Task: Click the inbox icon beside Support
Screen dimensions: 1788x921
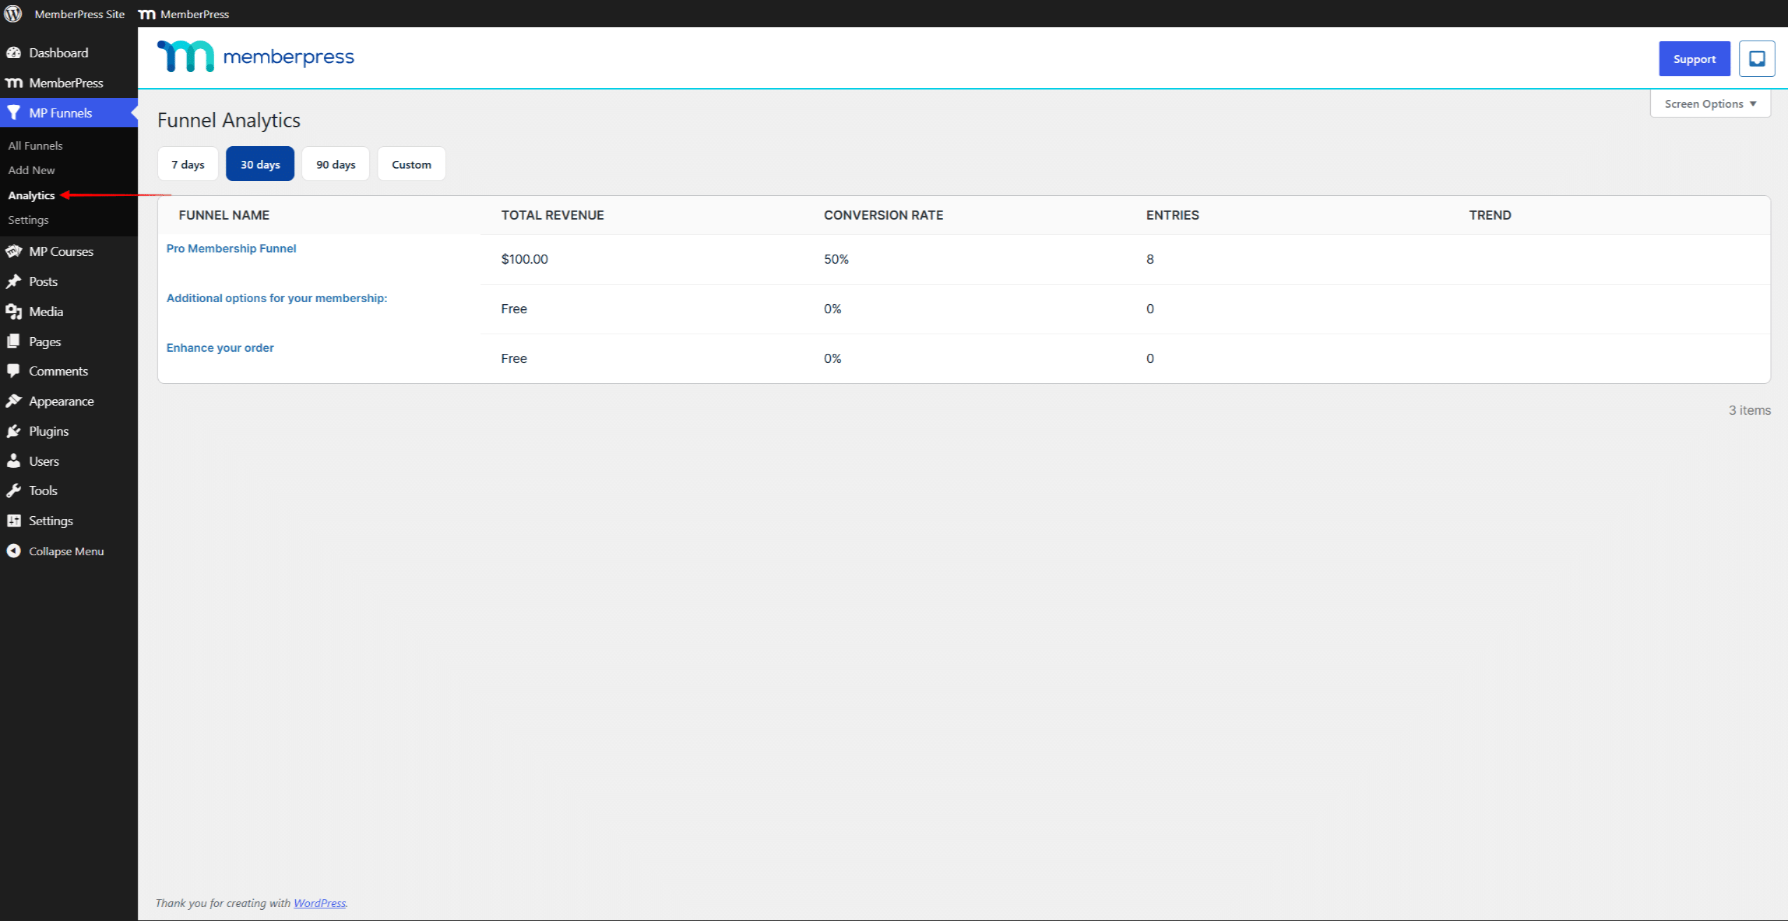Action: click(x=1757, y=59)
